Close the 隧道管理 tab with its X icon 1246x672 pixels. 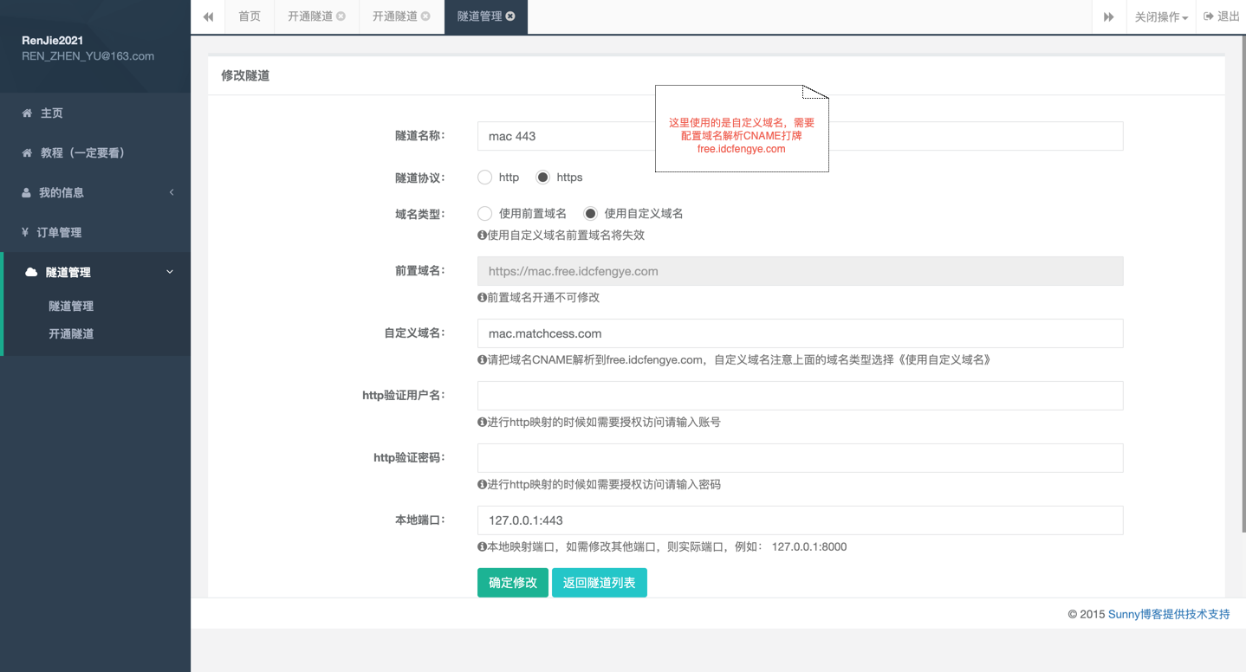coord(510,16)
